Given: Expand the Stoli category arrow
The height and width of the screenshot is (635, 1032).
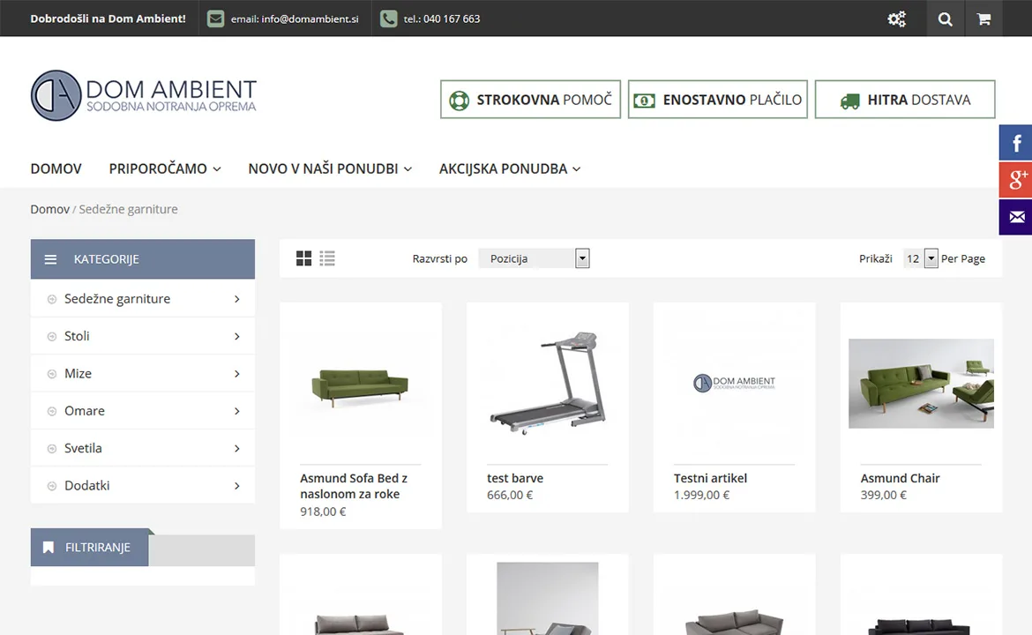Looking at the screenshot, I should tap(237, 336).
